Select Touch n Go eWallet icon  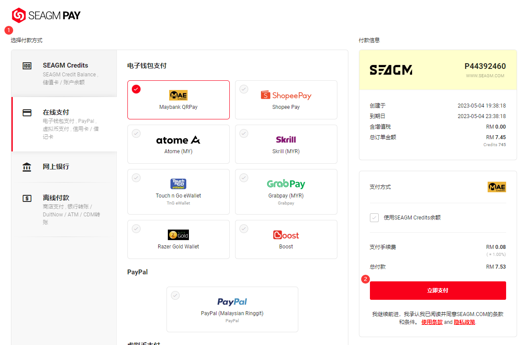pos(178,184)
